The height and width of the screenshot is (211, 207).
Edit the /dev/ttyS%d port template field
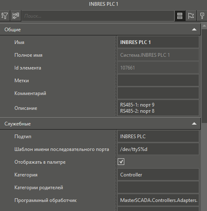158,149
